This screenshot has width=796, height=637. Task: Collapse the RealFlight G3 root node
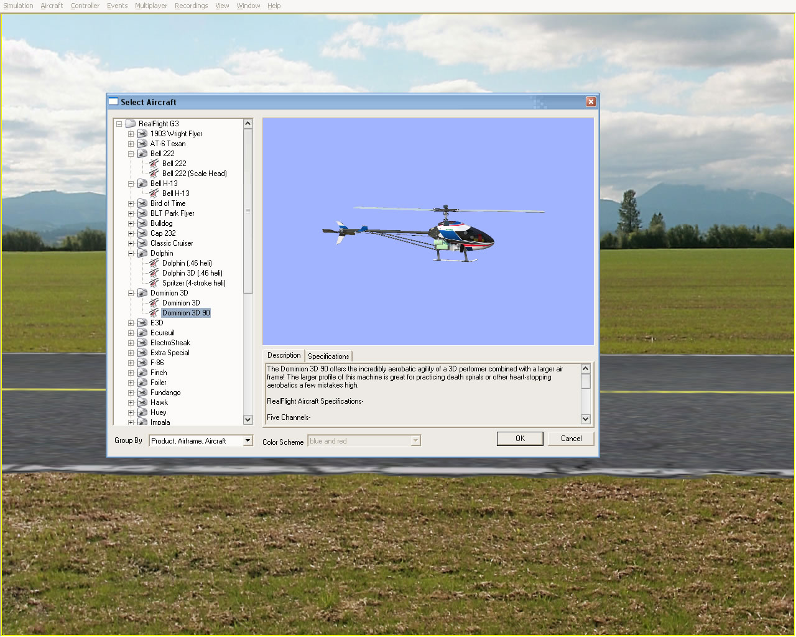(119, 124)
